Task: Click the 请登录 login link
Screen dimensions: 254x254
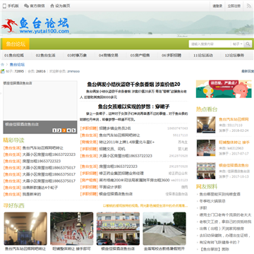Action: [x=217, y=6]
